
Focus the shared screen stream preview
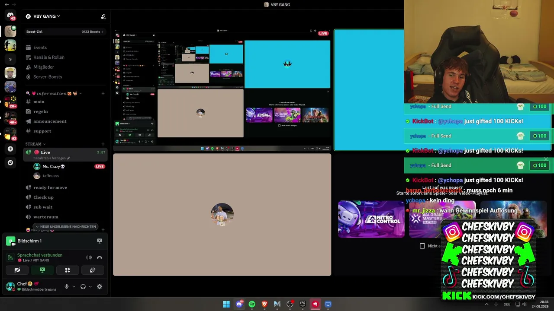[x=222, y=90]
